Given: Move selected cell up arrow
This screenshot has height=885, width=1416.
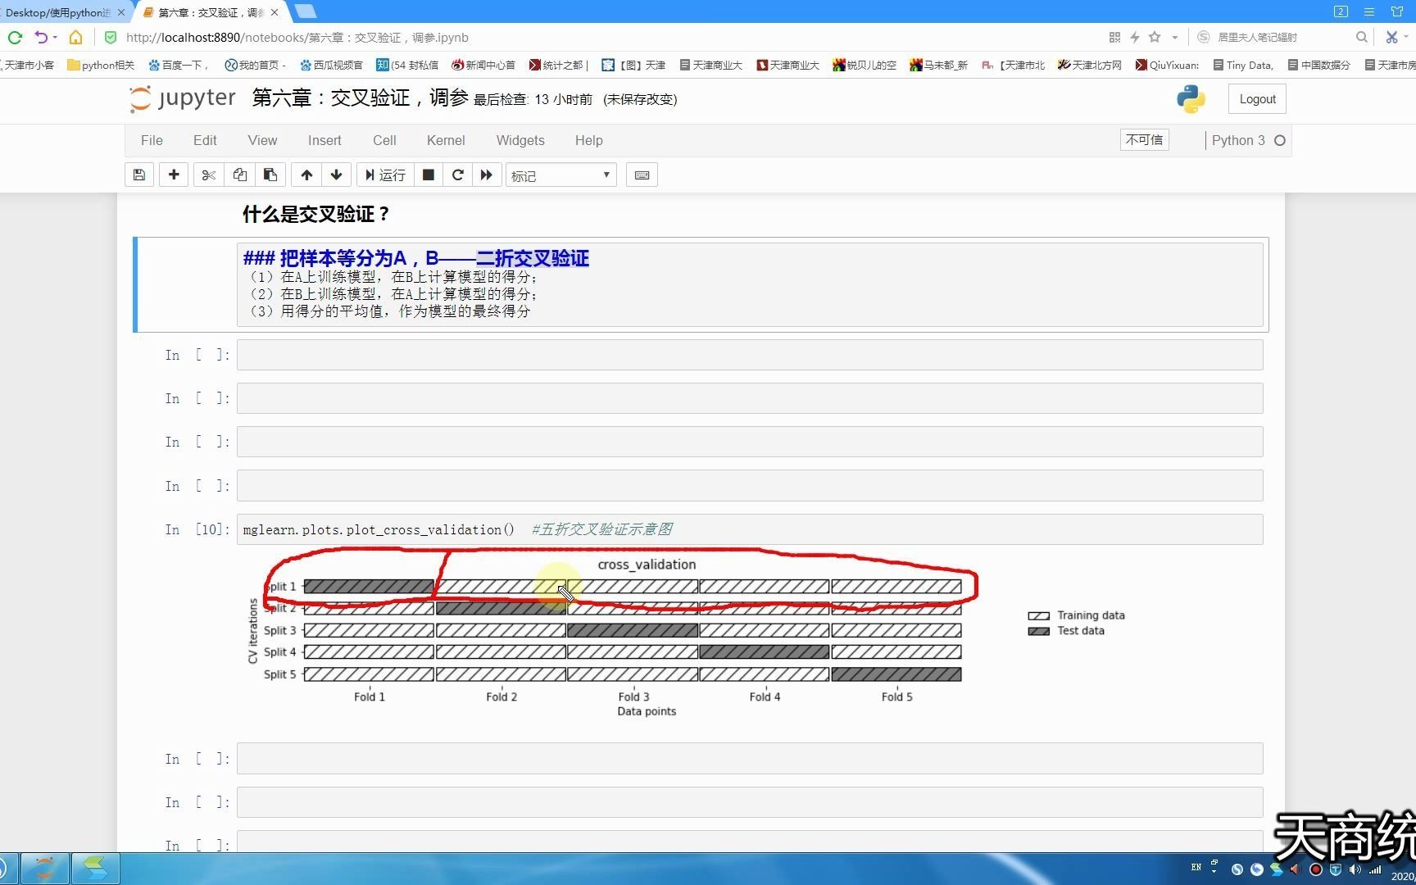Looking at the screenshot, I should pos(306,175).
